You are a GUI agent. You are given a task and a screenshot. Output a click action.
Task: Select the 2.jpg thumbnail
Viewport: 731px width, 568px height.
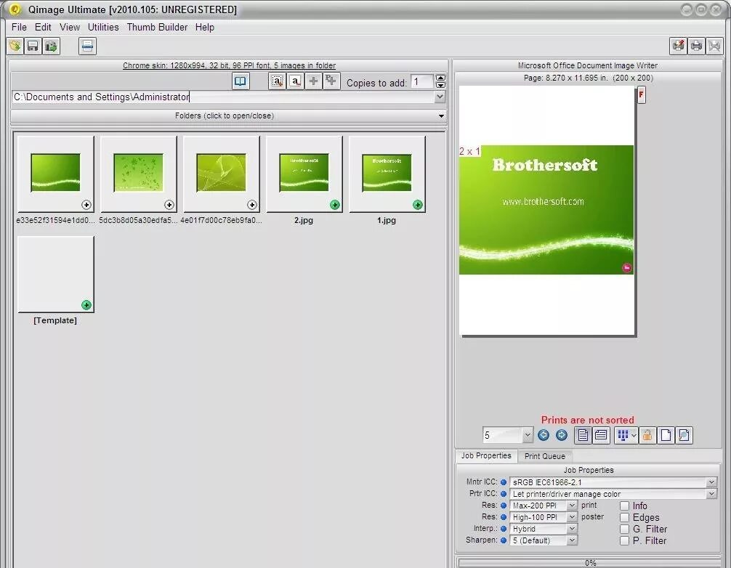click(304, 174)
